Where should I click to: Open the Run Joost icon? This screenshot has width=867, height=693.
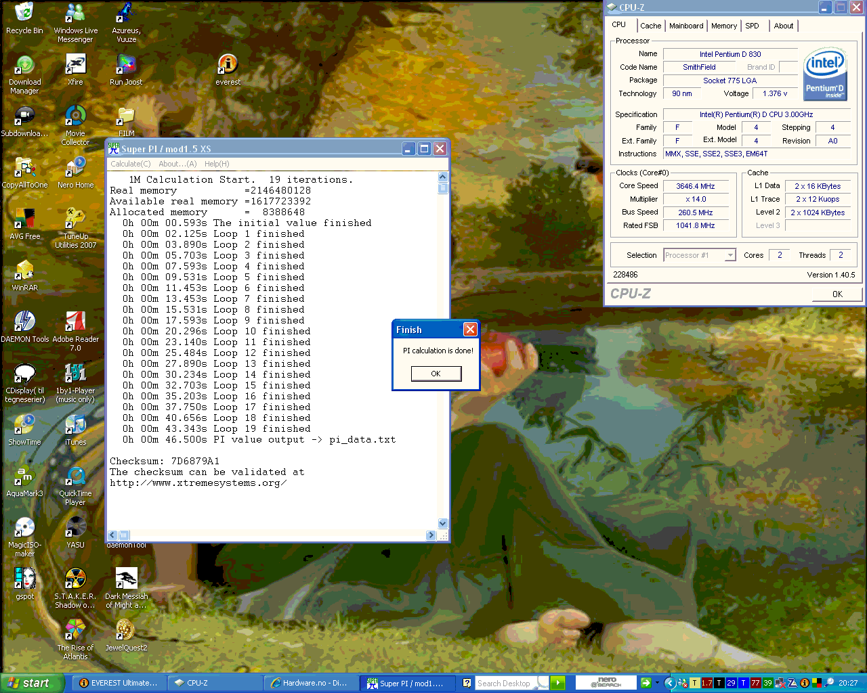[x=126, y=70]
